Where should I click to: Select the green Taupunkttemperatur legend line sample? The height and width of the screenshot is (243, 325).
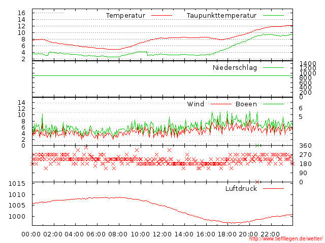(273, 16)
